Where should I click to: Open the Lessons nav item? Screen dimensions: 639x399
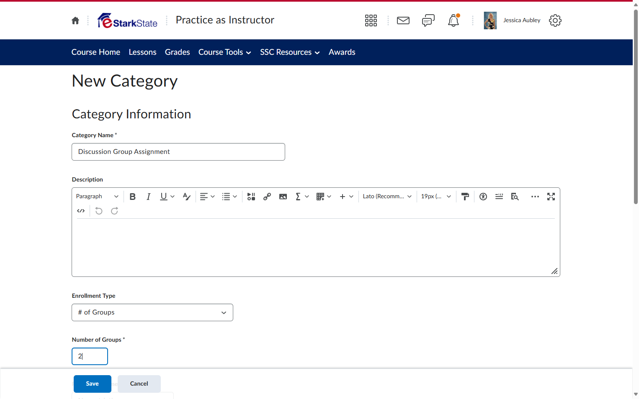[143, 52]
